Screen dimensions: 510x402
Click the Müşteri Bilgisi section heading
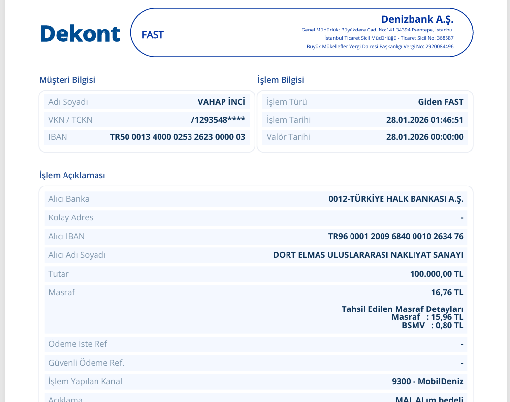click(x=67, y=80)
